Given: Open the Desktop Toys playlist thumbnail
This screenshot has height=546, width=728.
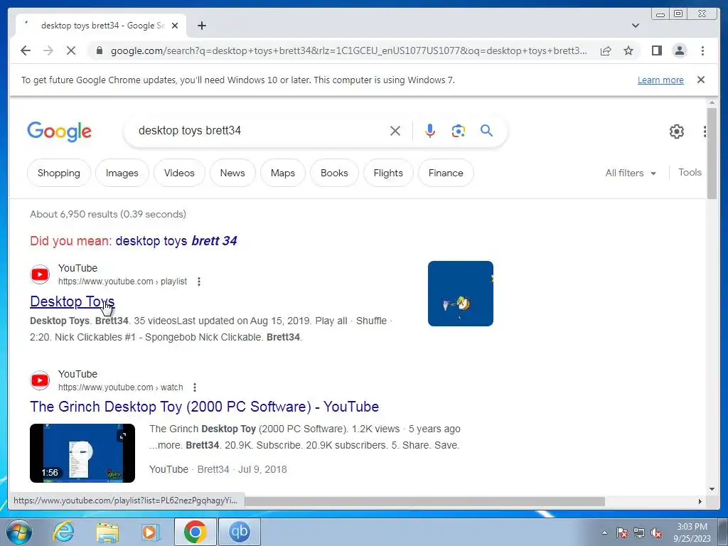Looking at the screenshot, I should tap(461, 294).
